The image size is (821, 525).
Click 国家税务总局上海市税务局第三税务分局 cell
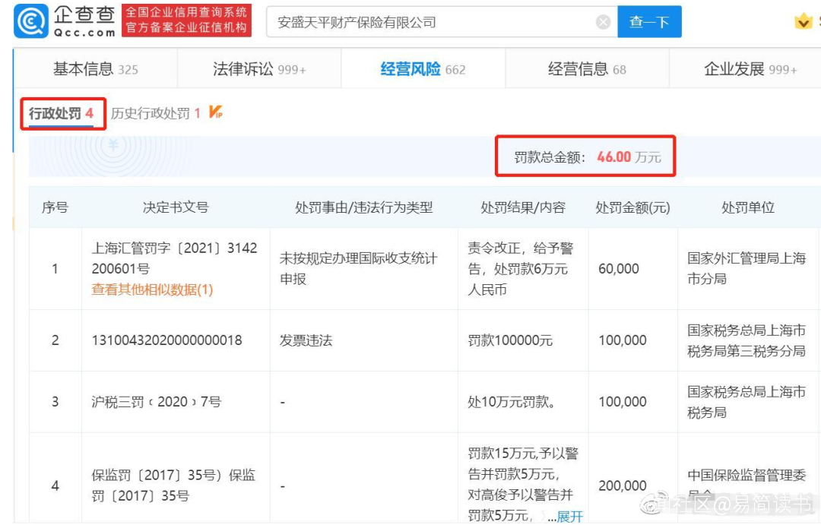click(747, 340)
